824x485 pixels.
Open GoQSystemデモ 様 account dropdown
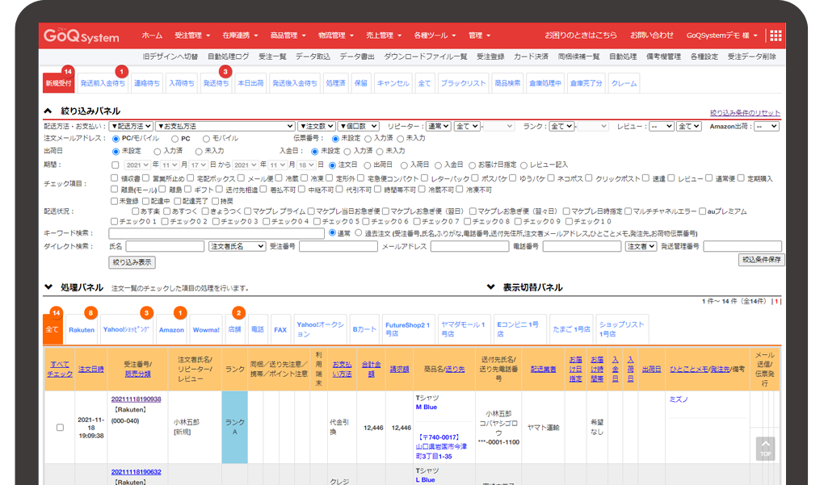722,36
